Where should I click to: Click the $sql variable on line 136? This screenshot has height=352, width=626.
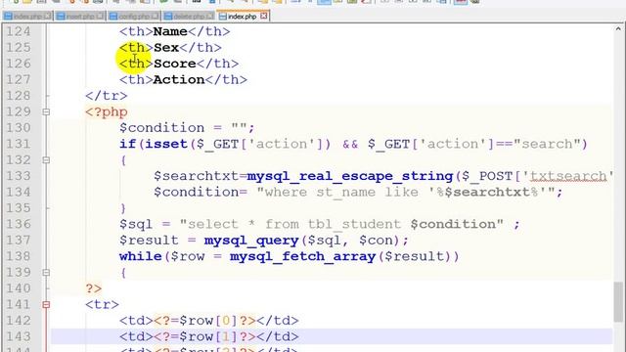point(136,224)
